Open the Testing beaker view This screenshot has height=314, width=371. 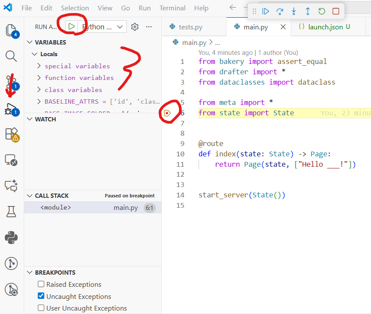point(11,212)
